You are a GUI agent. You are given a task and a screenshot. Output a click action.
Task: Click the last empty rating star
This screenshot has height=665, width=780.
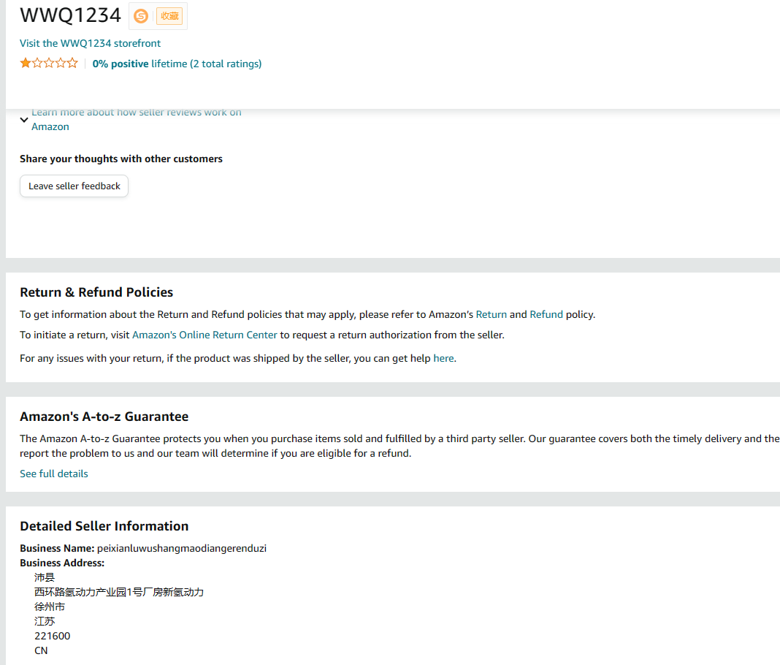point(72,64)
